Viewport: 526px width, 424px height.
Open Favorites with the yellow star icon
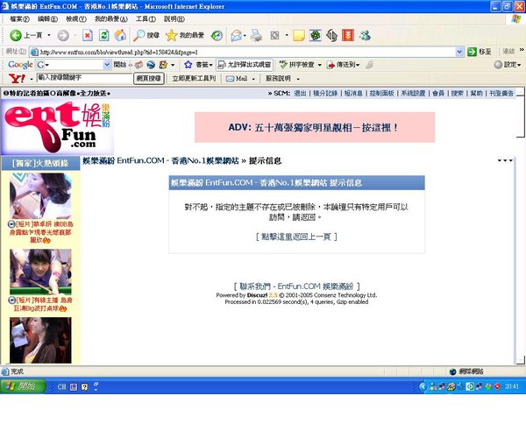tap(185, 35)
